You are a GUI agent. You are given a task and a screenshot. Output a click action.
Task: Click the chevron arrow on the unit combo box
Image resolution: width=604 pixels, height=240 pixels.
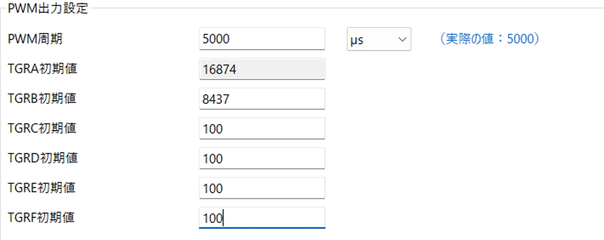(402, 39)
